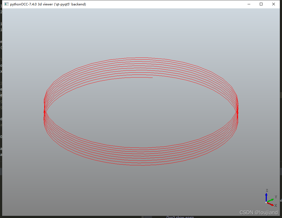Click Don't show again to dismiss the notice
Image resolution: width=282 pixels, height=218 pixels.
point(180,217)
